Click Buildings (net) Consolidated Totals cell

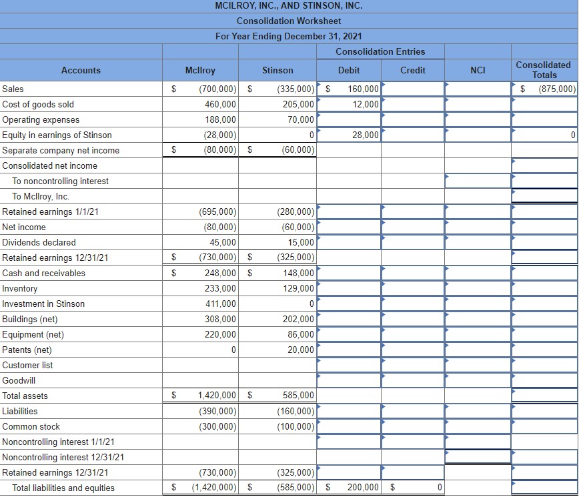(x=545, y=319)
